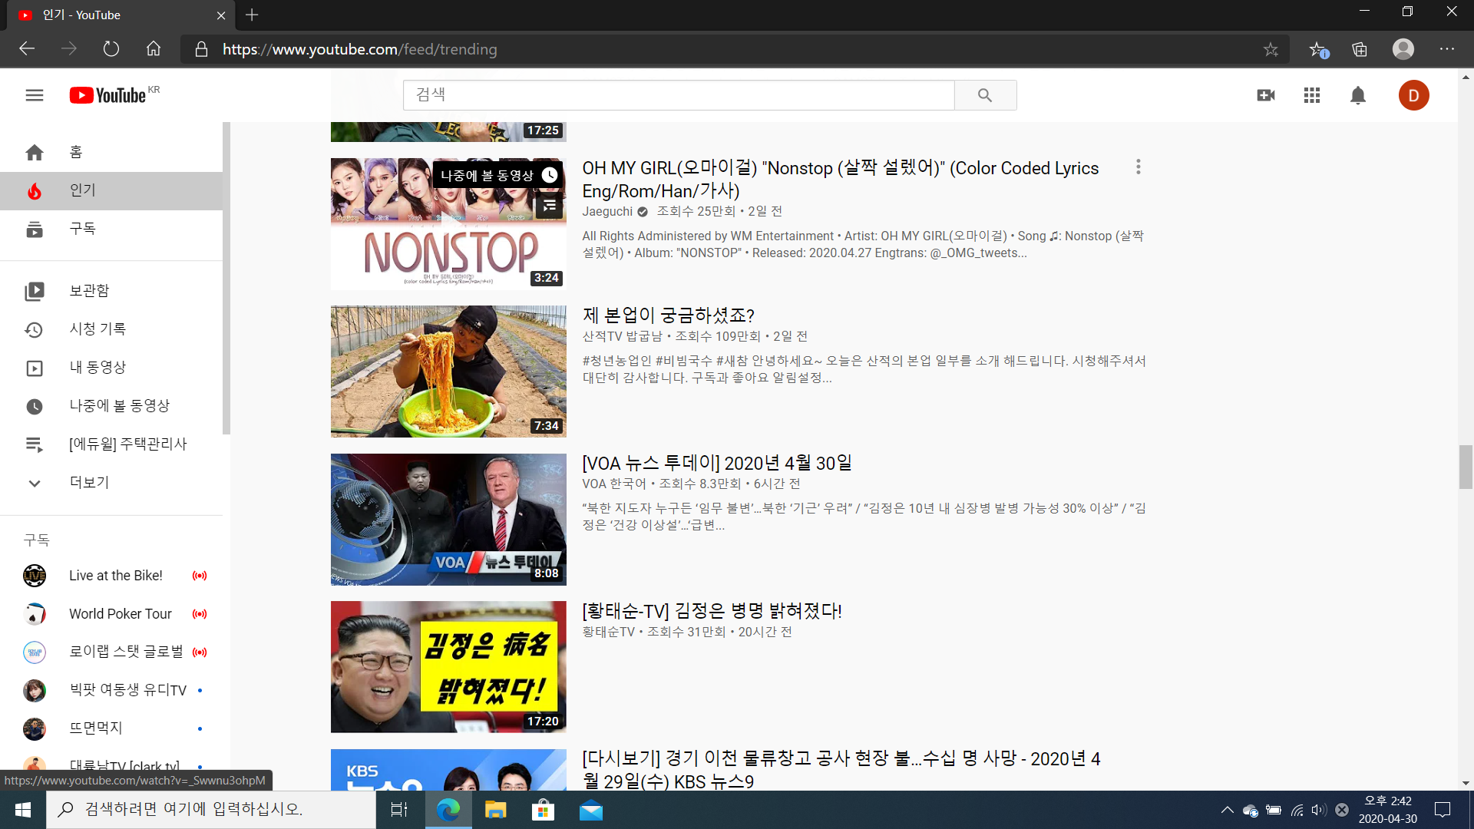Image resolution: width=1474 pixels, height=829 pixels.
Task: Open File Explorer from the taskbar
Action: point(495,810)
